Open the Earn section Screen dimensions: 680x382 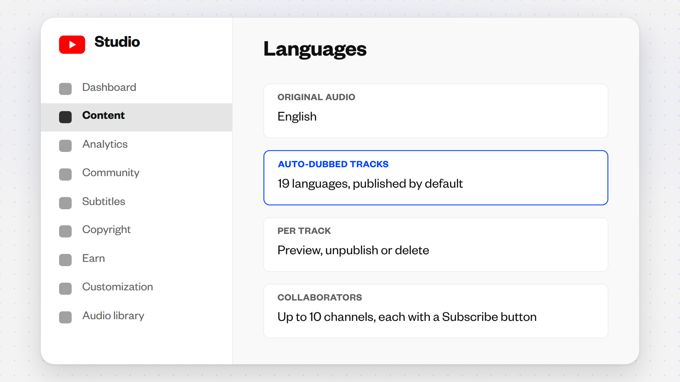click(x=136, y=260)
